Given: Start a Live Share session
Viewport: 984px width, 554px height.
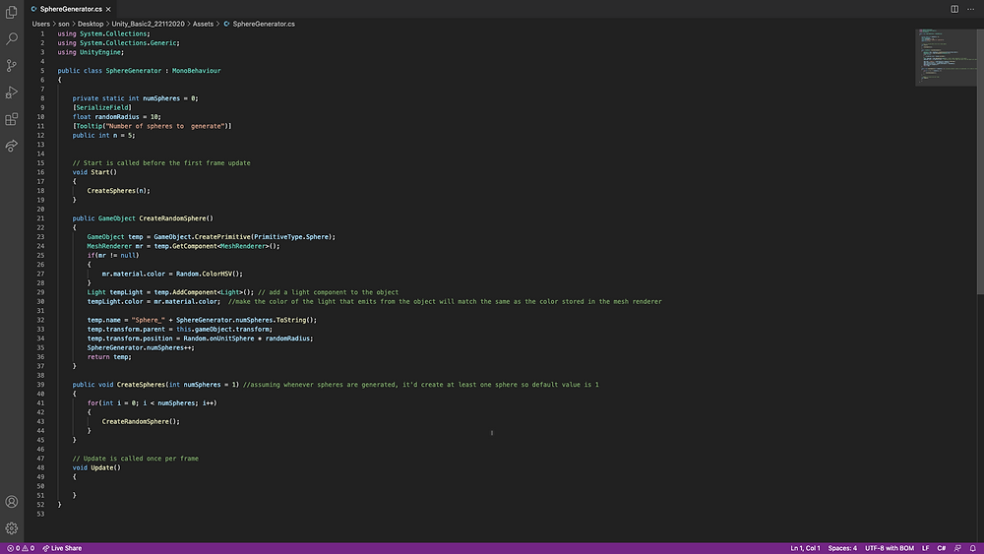Looking at the screenshot, I should [x=62, y=548].
